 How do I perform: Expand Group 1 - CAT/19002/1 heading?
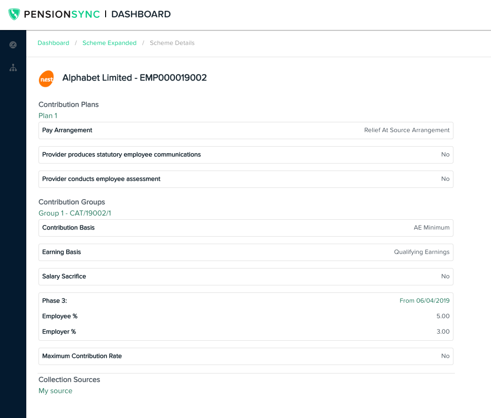(x=75, y=213)
